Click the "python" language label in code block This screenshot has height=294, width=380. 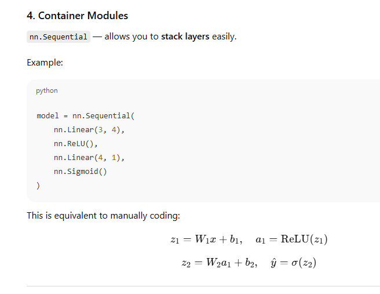click(x=47, y=90)
